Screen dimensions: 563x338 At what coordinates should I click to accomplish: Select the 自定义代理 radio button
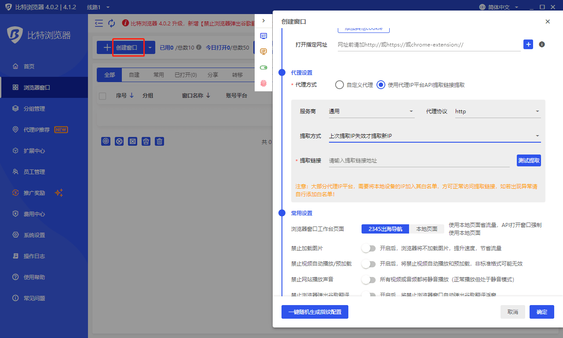click(x=339, y=85)
